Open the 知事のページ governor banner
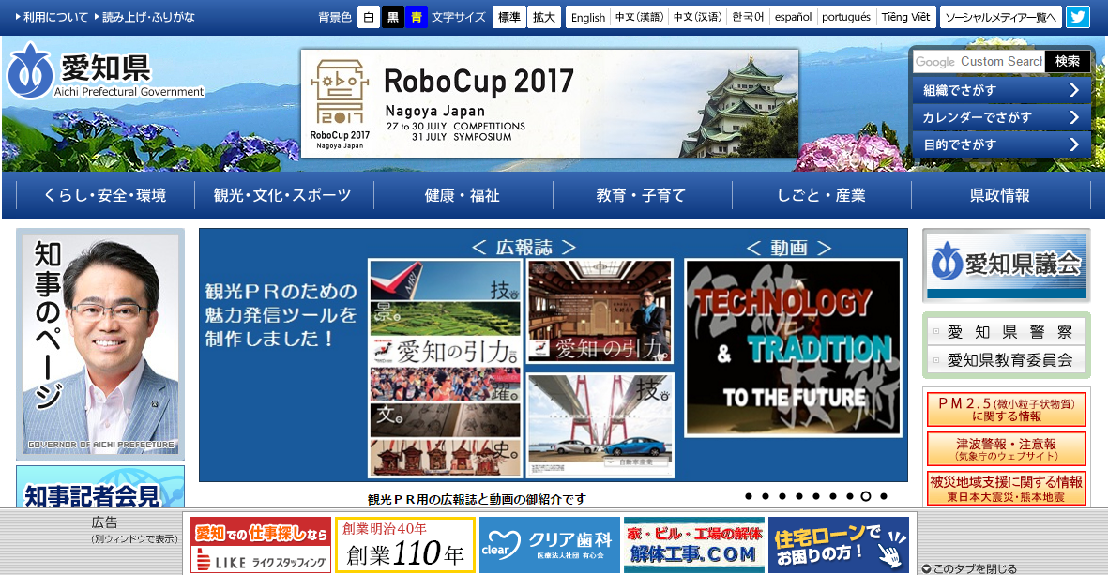Screen dimensions: 1108x575 pyautogui.click(x=100, y=344)
